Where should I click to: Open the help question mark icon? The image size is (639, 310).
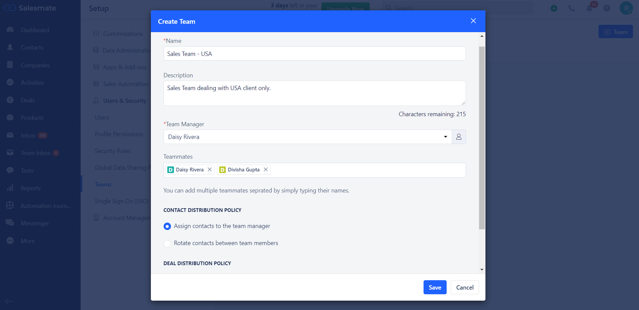(607, 8)
